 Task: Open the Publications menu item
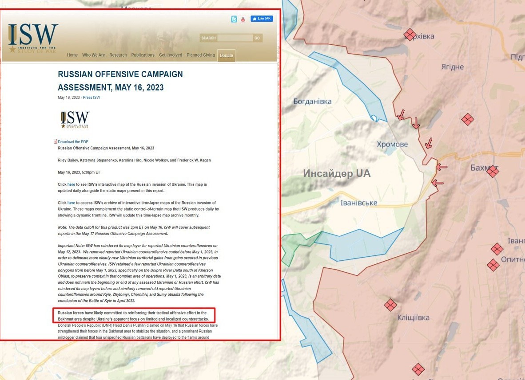[x=143, y=55]
